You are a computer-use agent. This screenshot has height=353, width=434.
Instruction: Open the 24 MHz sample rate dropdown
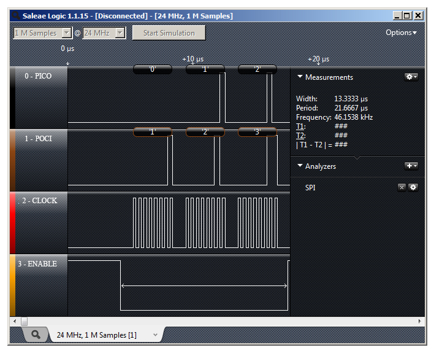click(x=120, y=33)
